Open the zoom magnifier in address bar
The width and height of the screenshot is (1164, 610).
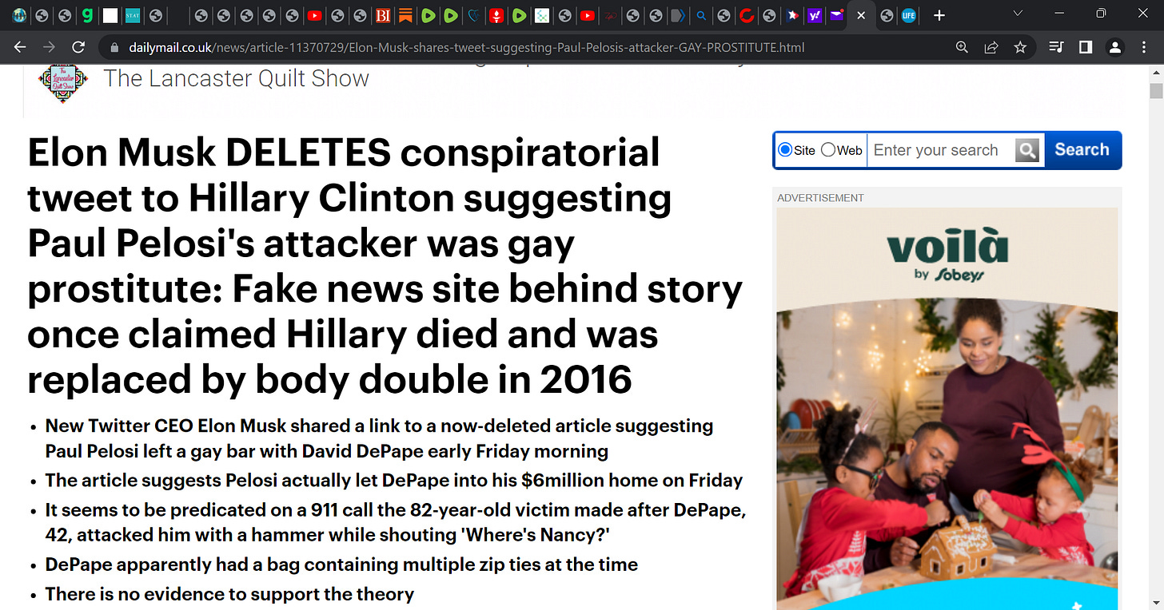(963, 47)
